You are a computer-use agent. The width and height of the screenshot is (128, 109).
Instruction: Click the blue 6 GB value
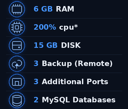43,9
